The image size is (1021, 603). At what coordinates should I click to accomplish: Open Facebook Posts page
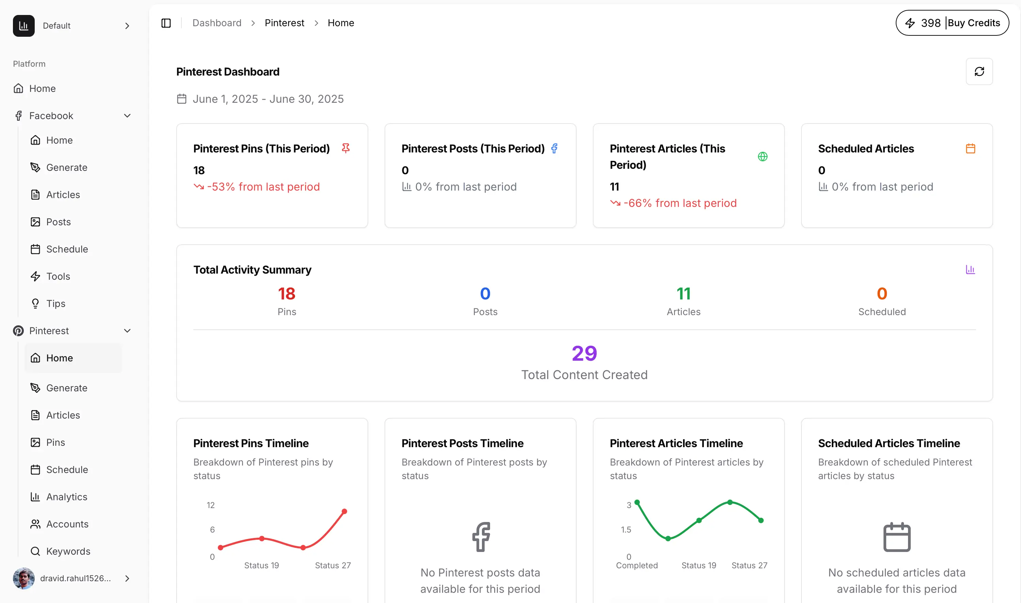click(74, 222)
